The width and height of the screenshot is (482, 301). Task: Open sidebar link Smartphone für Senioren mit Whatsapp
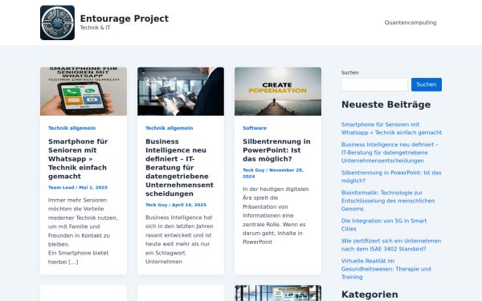pyautogui.click(x=391, y=128)
